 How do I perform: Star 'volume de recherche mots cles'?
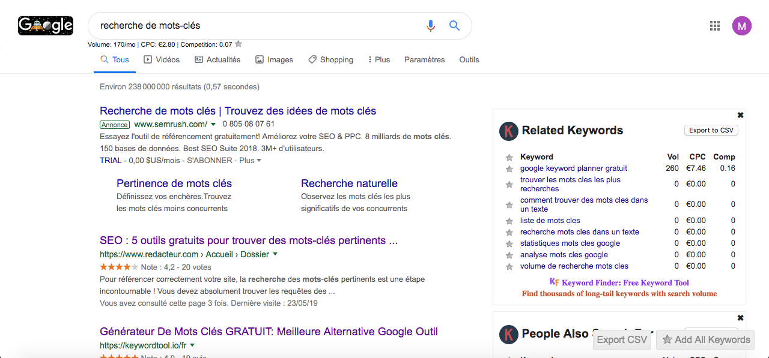[509, 267]
